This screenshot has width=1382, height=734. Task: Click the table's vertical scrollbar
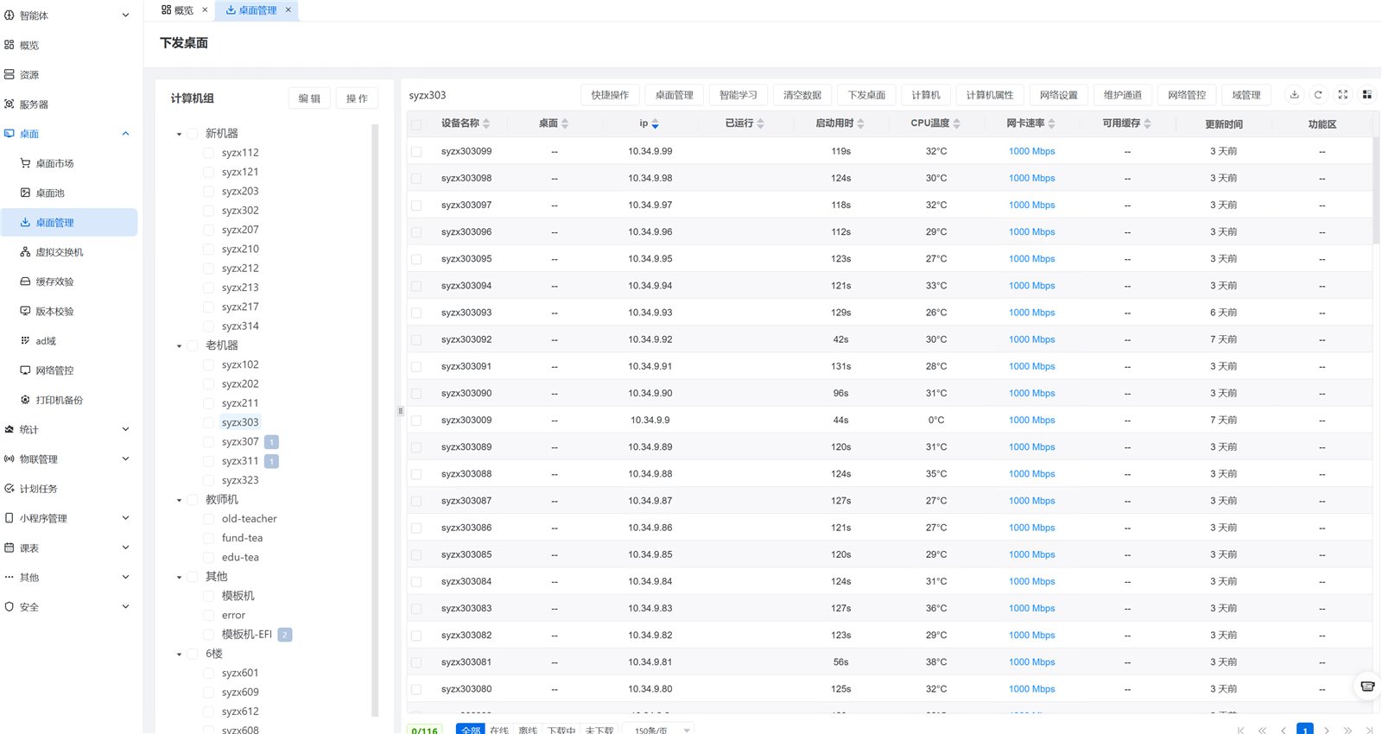1376,190
